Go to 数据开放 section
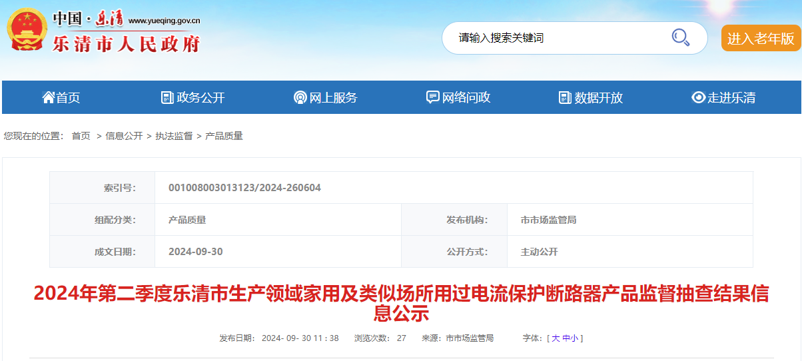 point(598,98)
